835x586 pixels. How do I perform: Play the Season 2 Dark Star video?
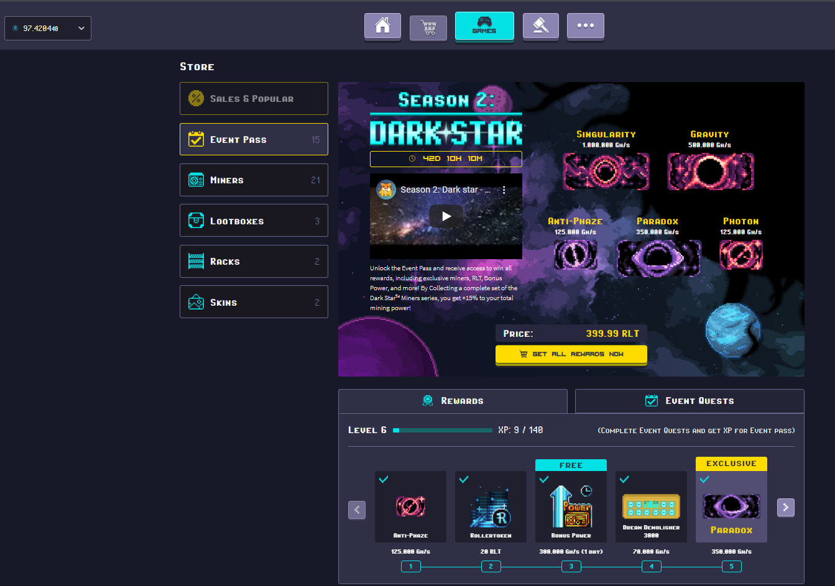(446, 216)
